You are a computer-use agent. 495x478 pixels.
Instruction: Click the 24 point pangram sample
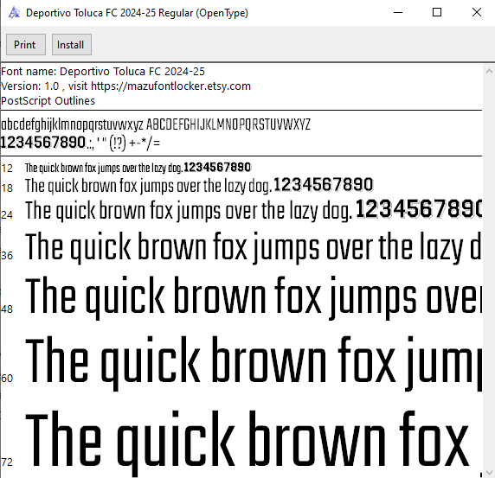pos(254,210)
